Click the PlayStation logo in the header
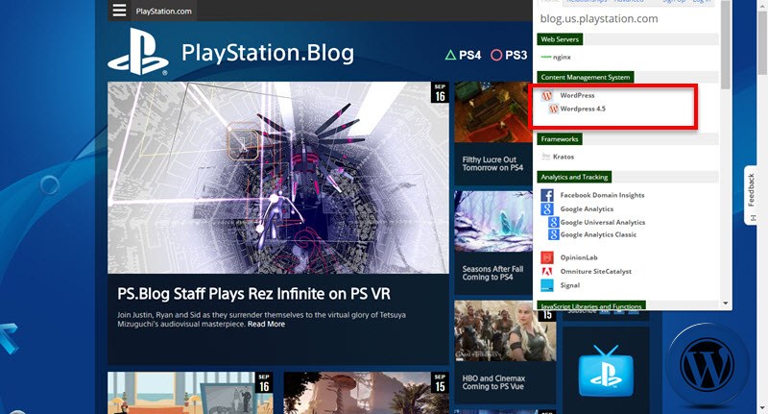The height and width of the screenshot is (414, 768). coord(138,52)
